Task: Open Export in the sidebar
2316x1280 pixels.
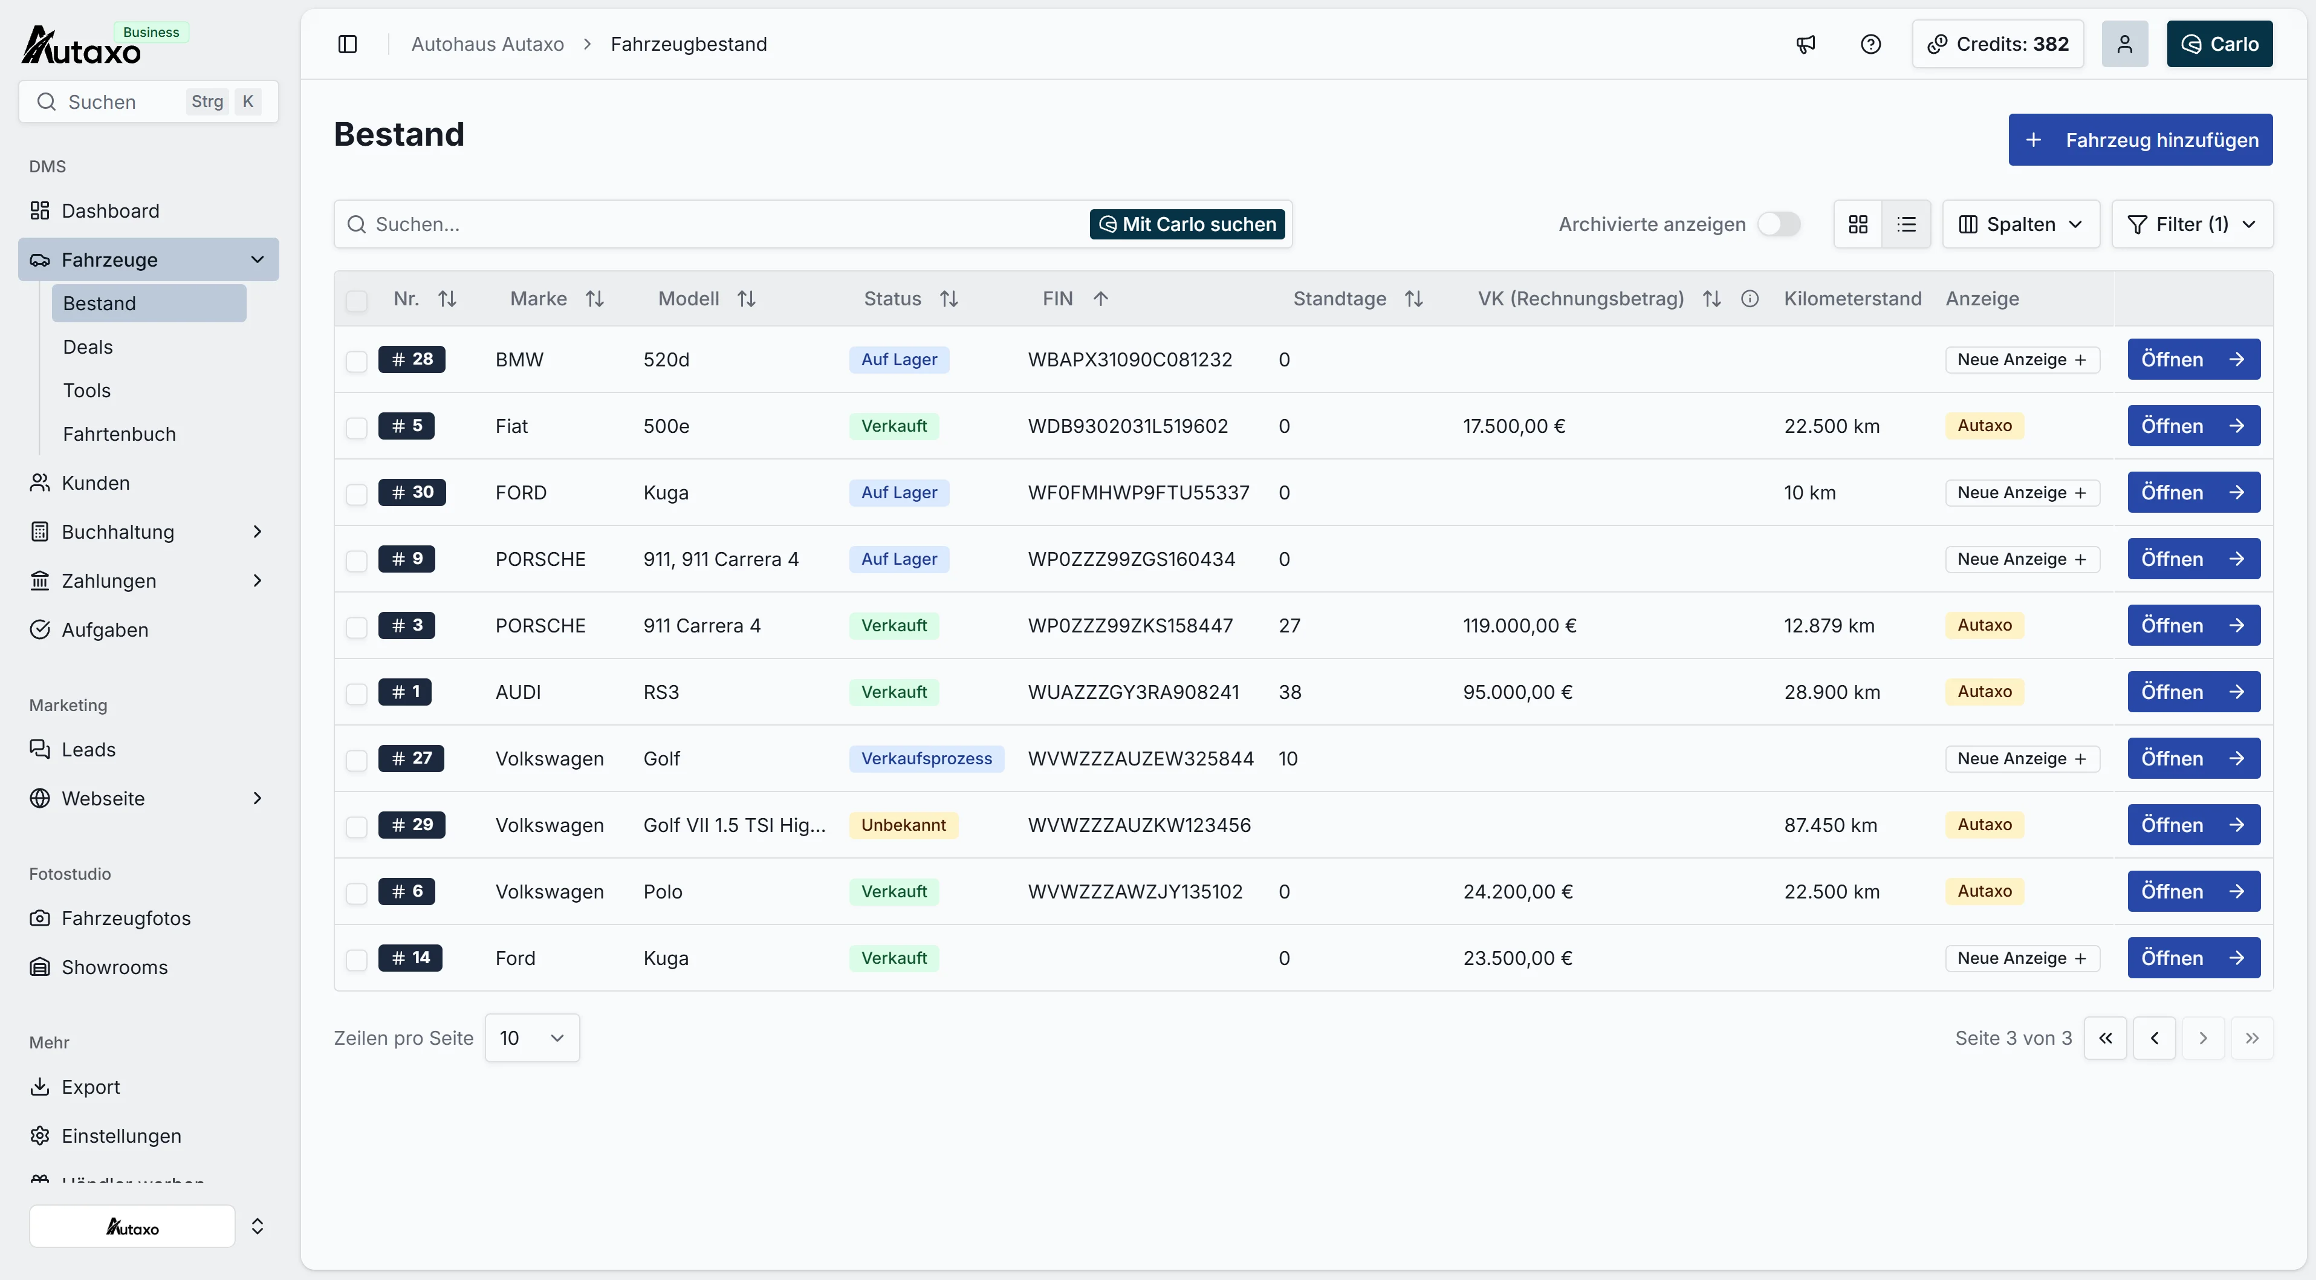Action: tap(148, 1087)
